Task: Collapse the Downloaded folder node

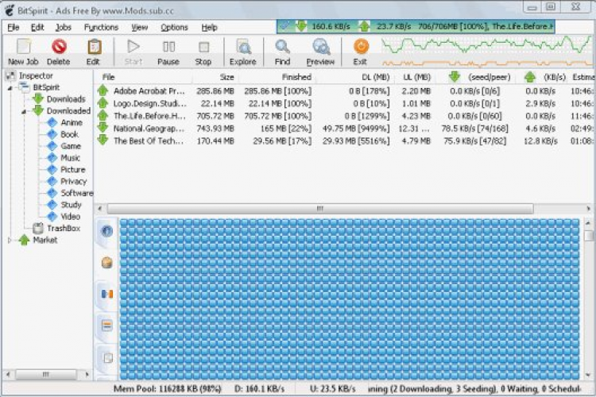Action: (24, 111)
